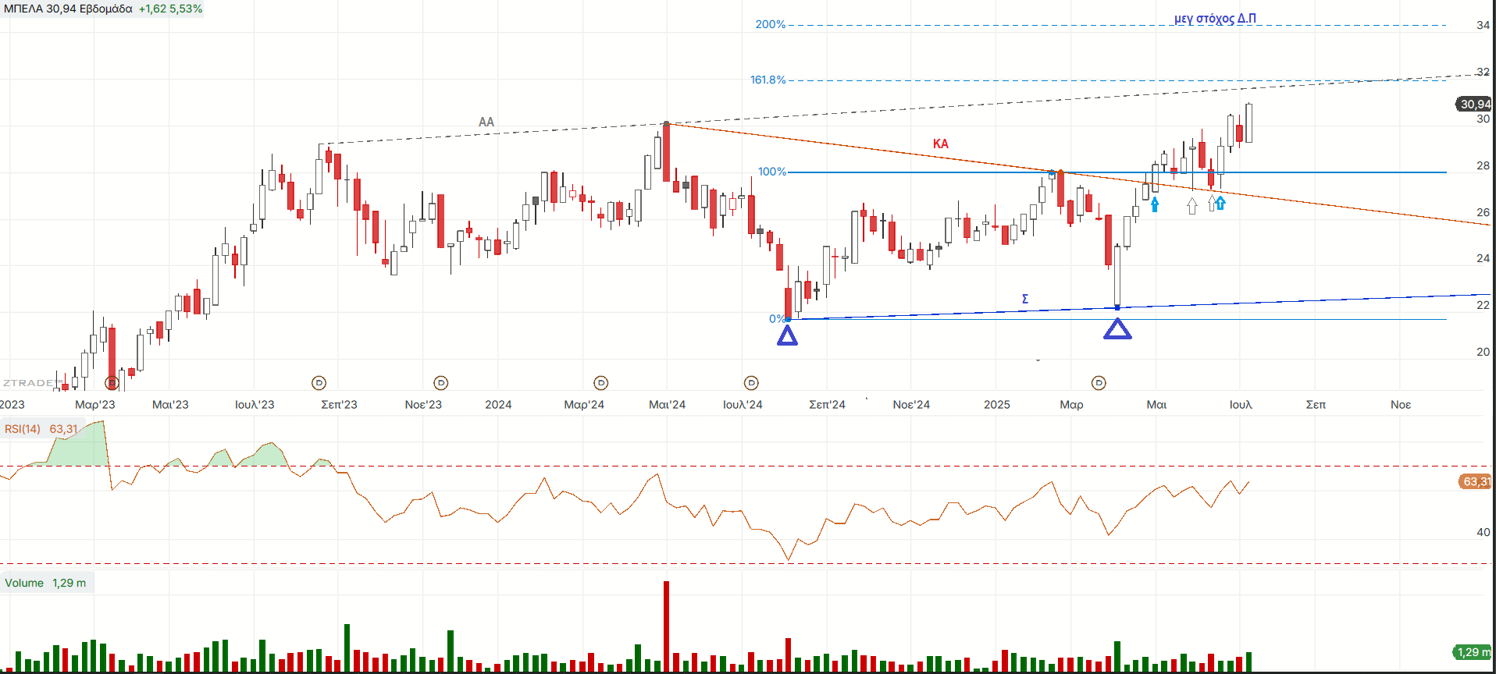The image size is (1496, 674).
Task: Click the dividend D marker above Σεπ'23
Action: 319,383
